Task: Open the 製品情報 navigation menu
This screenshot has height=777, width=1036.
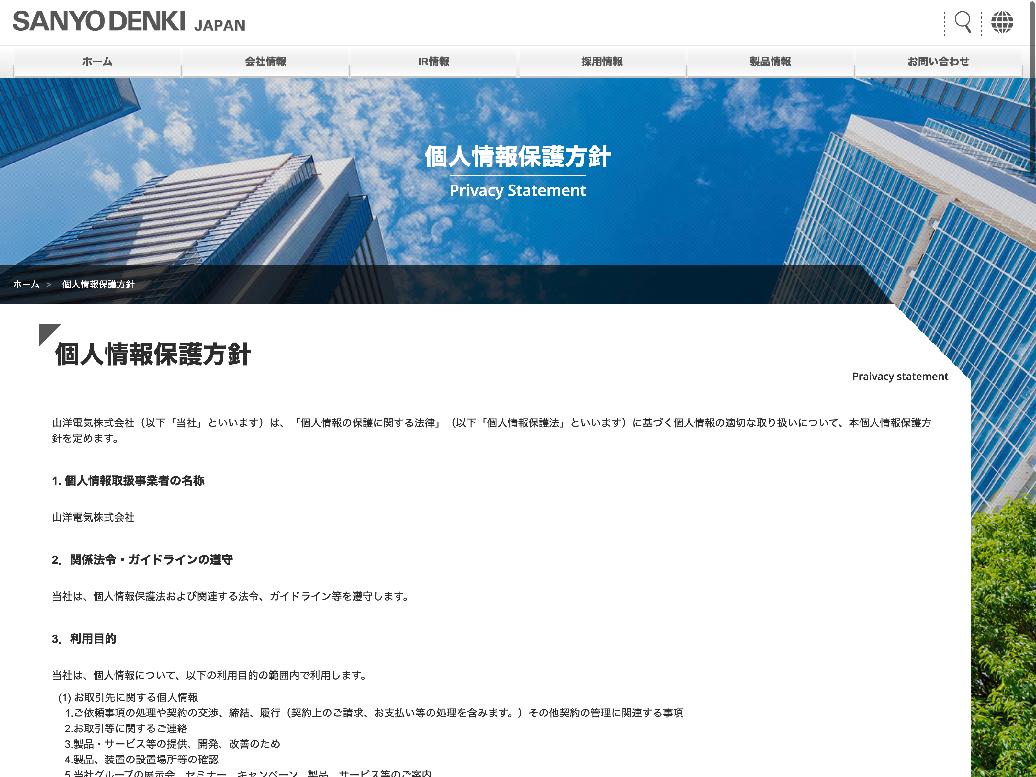Action: 770,62
